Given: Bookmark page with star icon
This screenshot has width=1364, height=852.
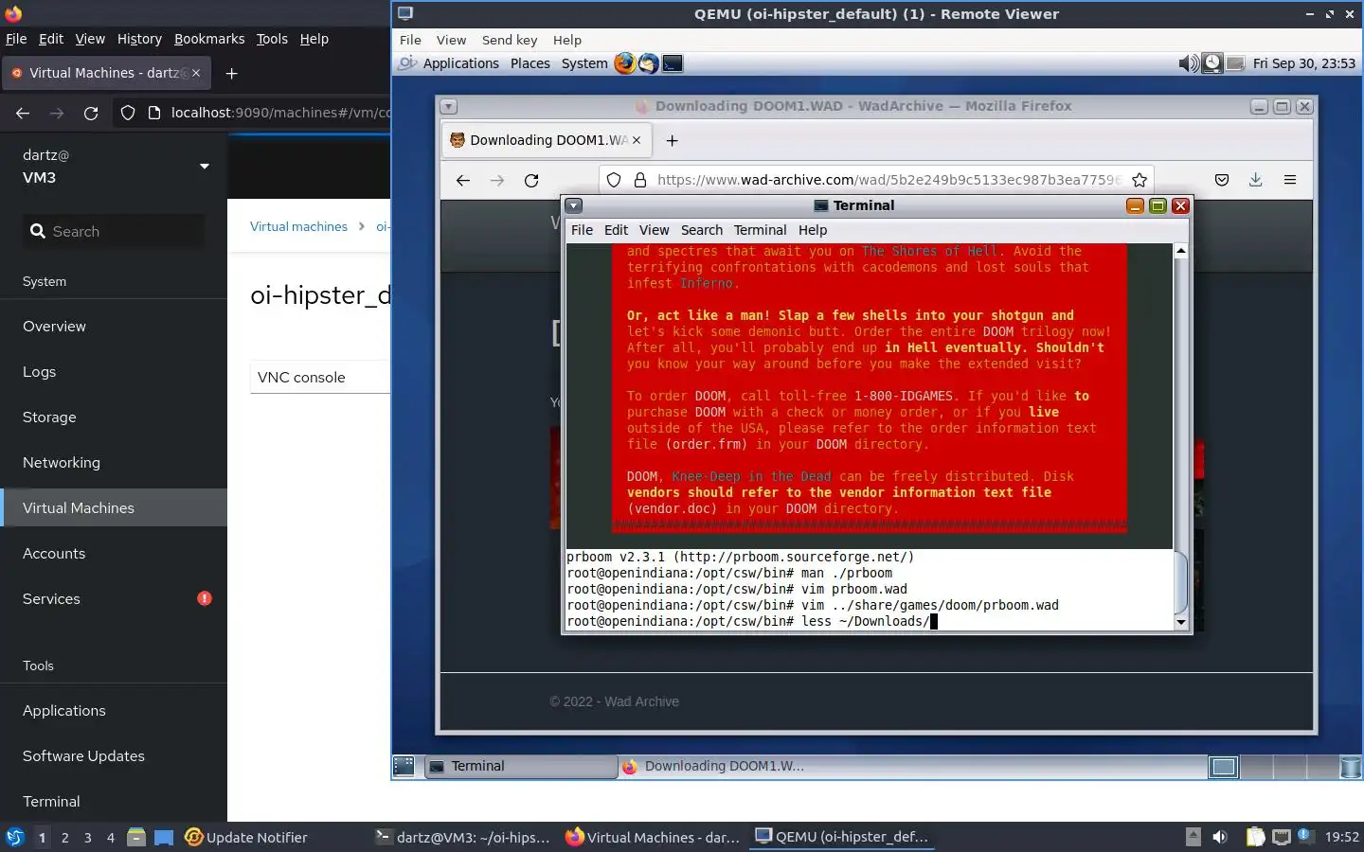Looking at the screenshot, I should coord(1140,180).
